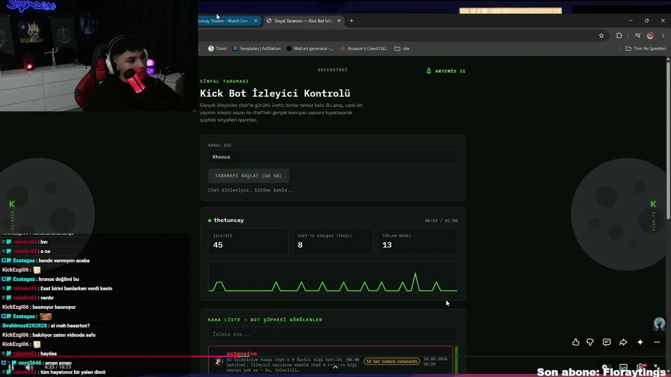This screenshot has width=671, height=377.
Task: Click the sparkle AI icon
Action: tap(640, 342)
